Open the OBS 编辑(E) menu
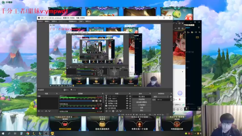 click(47, 21)
